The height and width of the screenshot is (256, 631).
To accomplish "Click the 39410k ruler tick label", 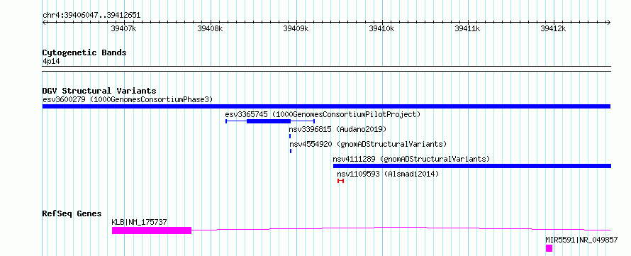I will tap(381, 28).
